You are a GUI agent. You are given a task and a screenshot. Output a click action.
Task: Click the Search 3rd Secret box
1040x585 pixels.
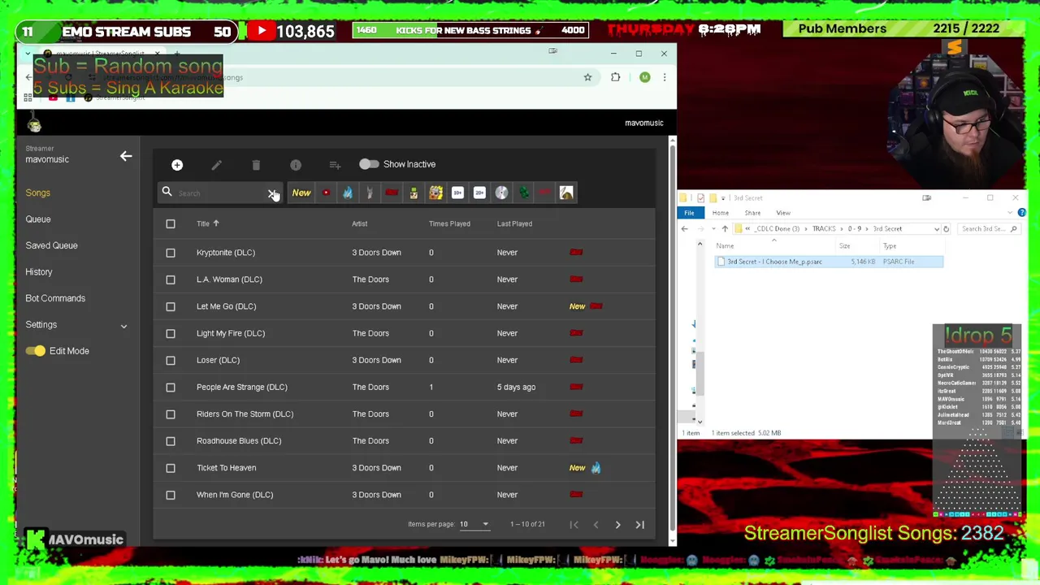989,229
